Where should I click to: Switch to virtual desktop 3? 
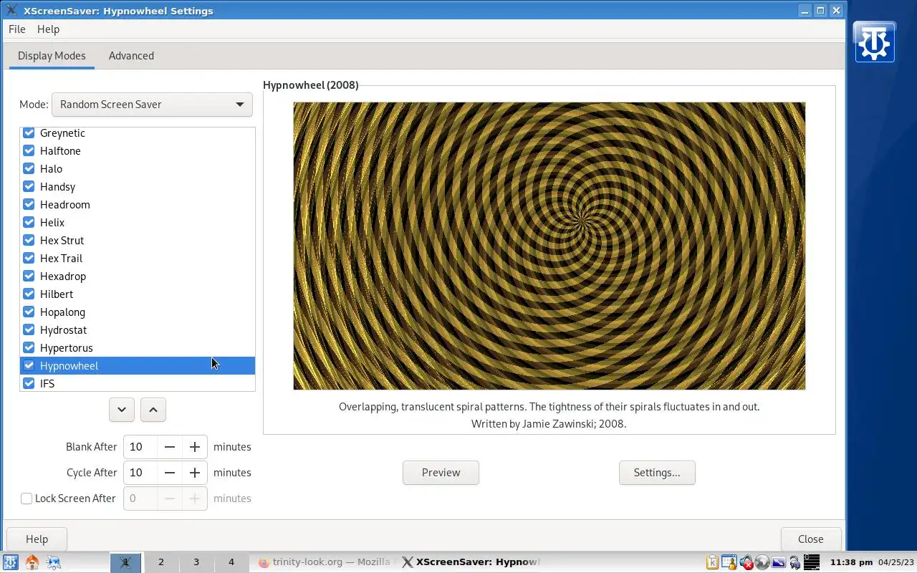(x=196, y=562)
